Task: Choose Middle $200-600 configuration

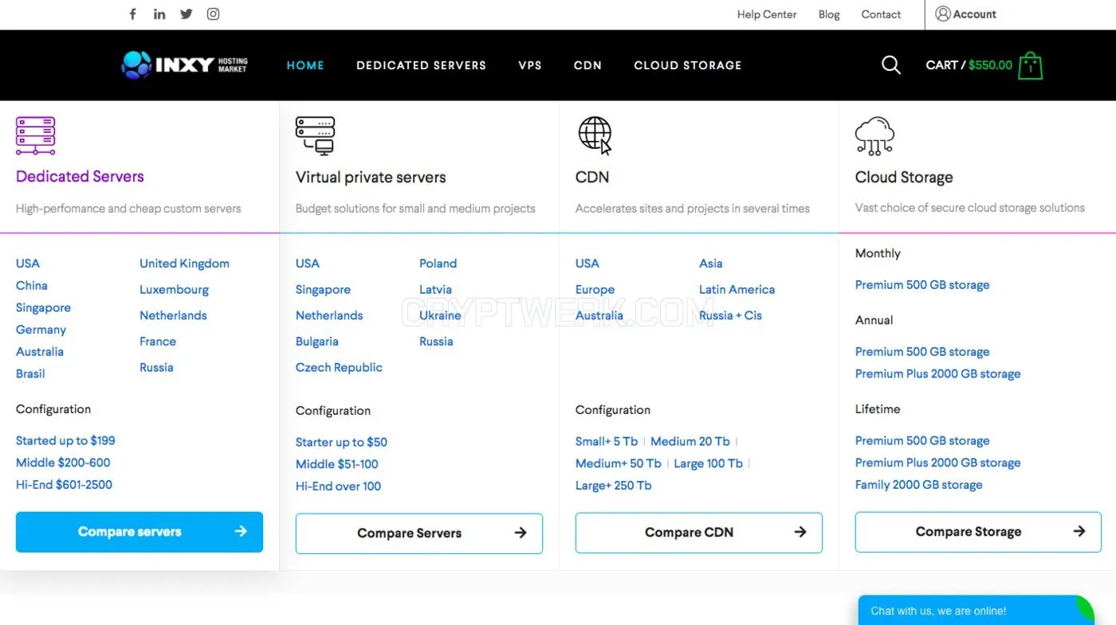Action: 63,463
